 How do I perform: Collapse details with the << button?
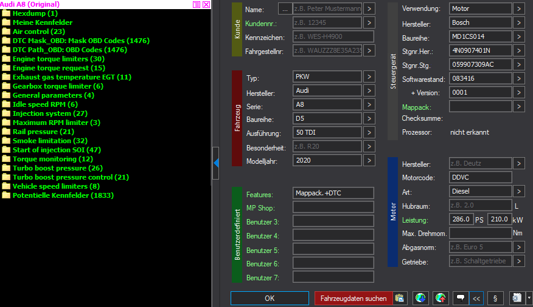[x=476, y=298]
